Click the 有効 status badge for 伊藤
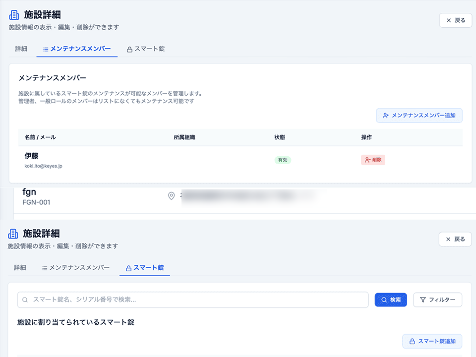The height and width of the screenshot is (357, 476). click(283, 160)
